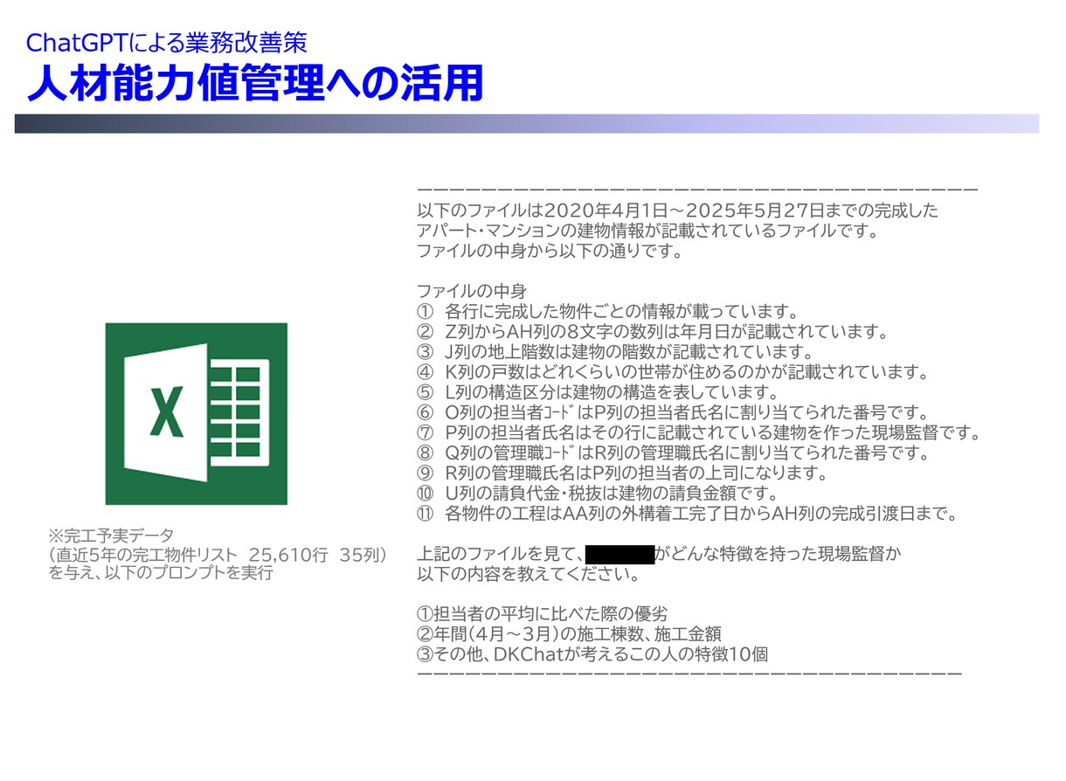1066x781 pixels.
Task: Click item ⑨ about R列の管理職氏名
Action: 622,473
